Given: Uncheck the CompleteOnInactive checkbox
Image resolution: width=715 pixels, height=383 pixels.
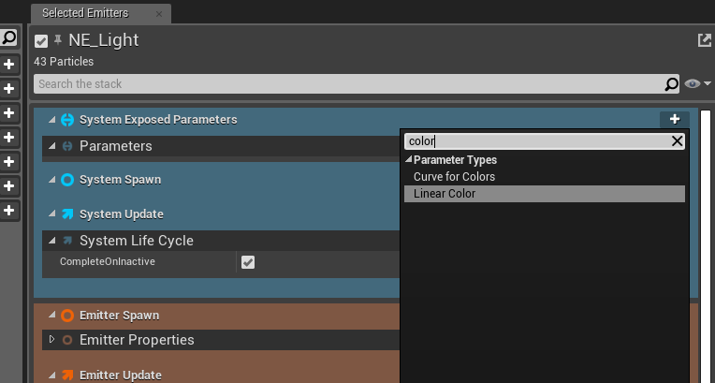Looking at the screenshot, I should (x=248, y=262).
